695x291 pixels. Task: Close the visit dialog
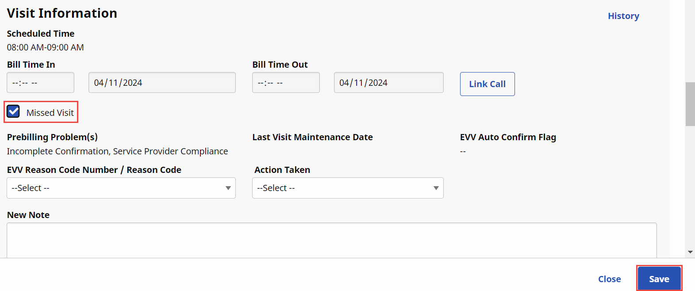coord(609,279)
